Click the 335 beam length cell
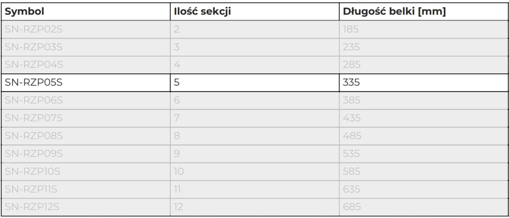This screenshot has width=509, height=218. coord(351,83)
